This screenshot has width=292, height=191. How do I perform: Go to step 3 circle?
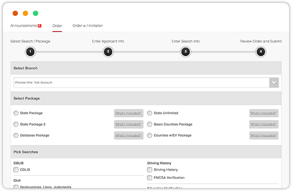[185, 52]
